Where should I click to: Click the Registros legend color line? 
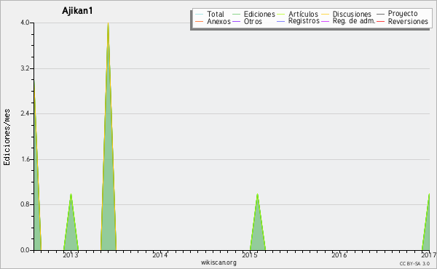coord(280,21)
